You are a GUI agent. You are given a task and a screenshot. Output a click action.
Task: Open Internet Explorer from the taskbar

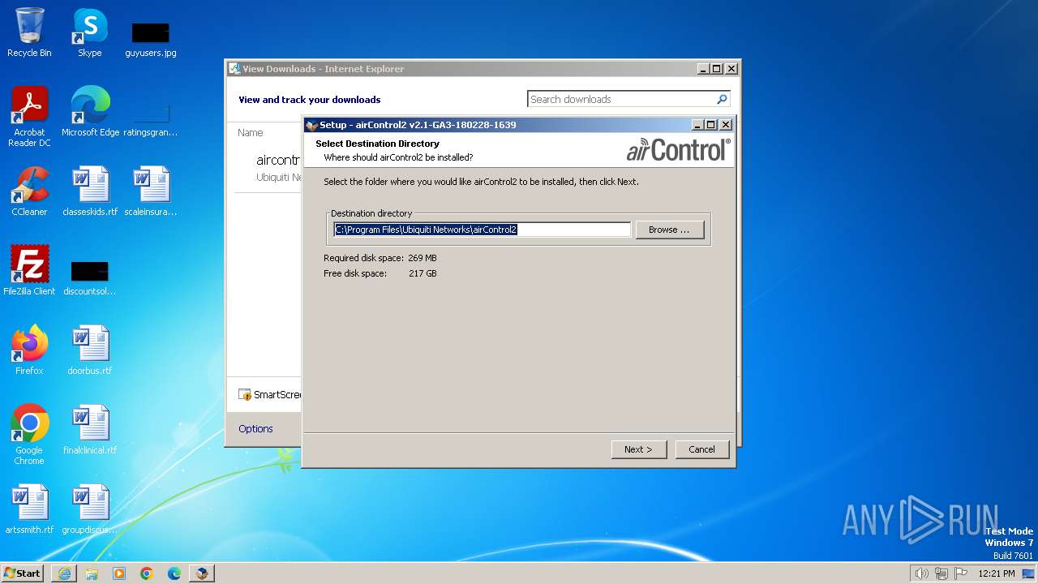pyautogui.click(x=64, y=573)
